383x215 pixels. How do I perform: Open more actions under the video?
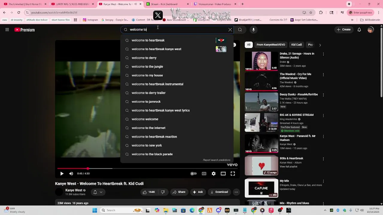tap(236, 192)
